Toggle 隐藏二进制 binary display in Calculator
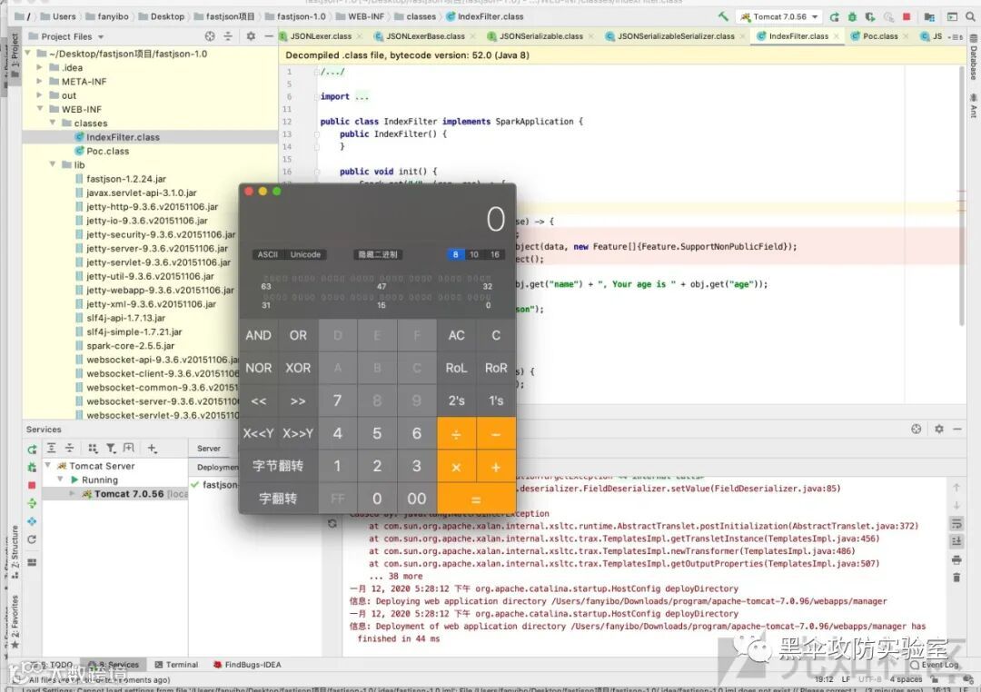This screenshot has height=692, width=981. click(x=378, y=254)
